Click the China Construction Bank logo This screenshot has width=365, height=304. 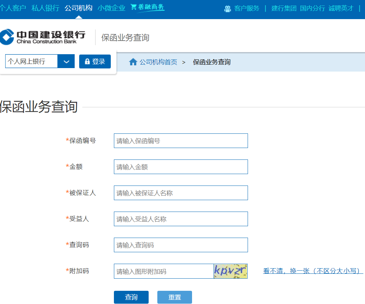[x=42, y=37]
